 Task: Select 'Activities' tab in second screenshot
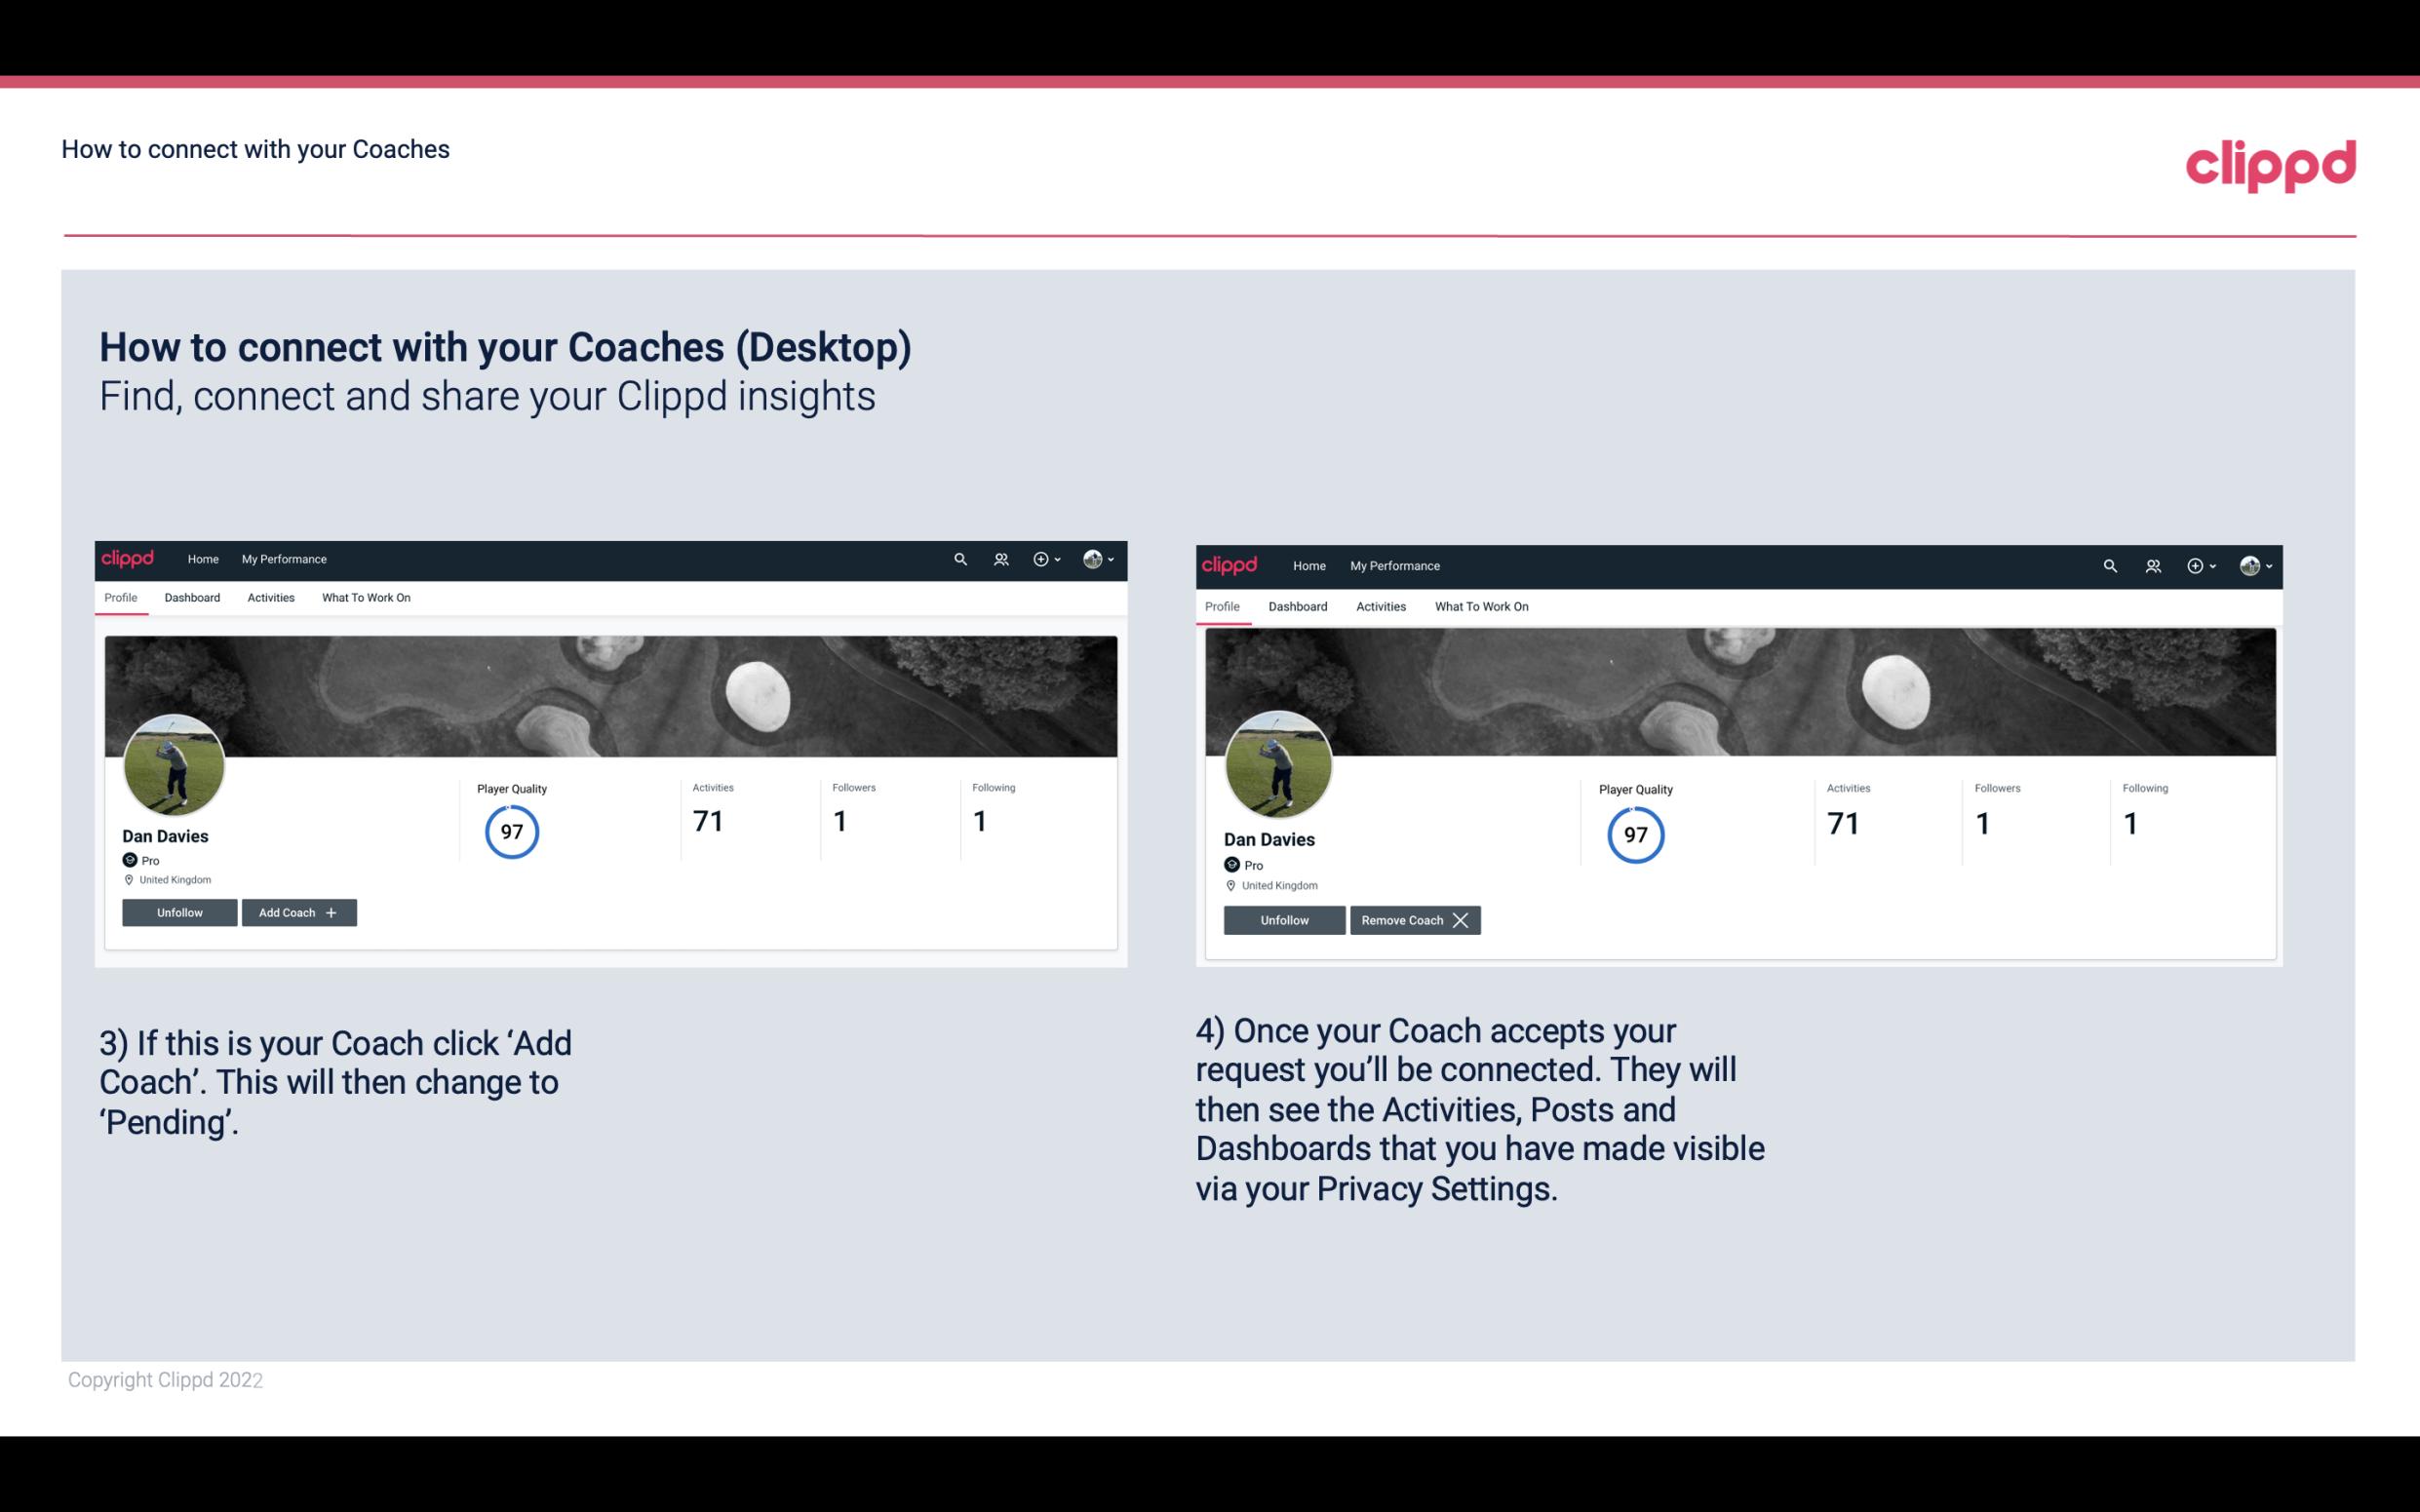[1380, 604]
